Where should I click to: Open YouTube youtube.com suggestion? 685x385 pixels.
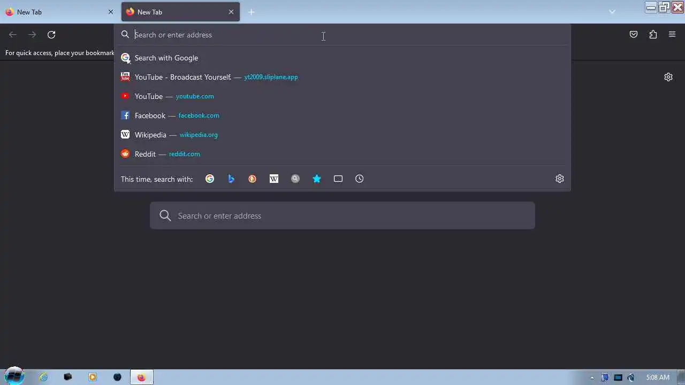coord(342,96)
